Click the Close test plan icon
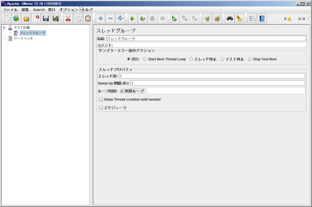 point(36,18)
